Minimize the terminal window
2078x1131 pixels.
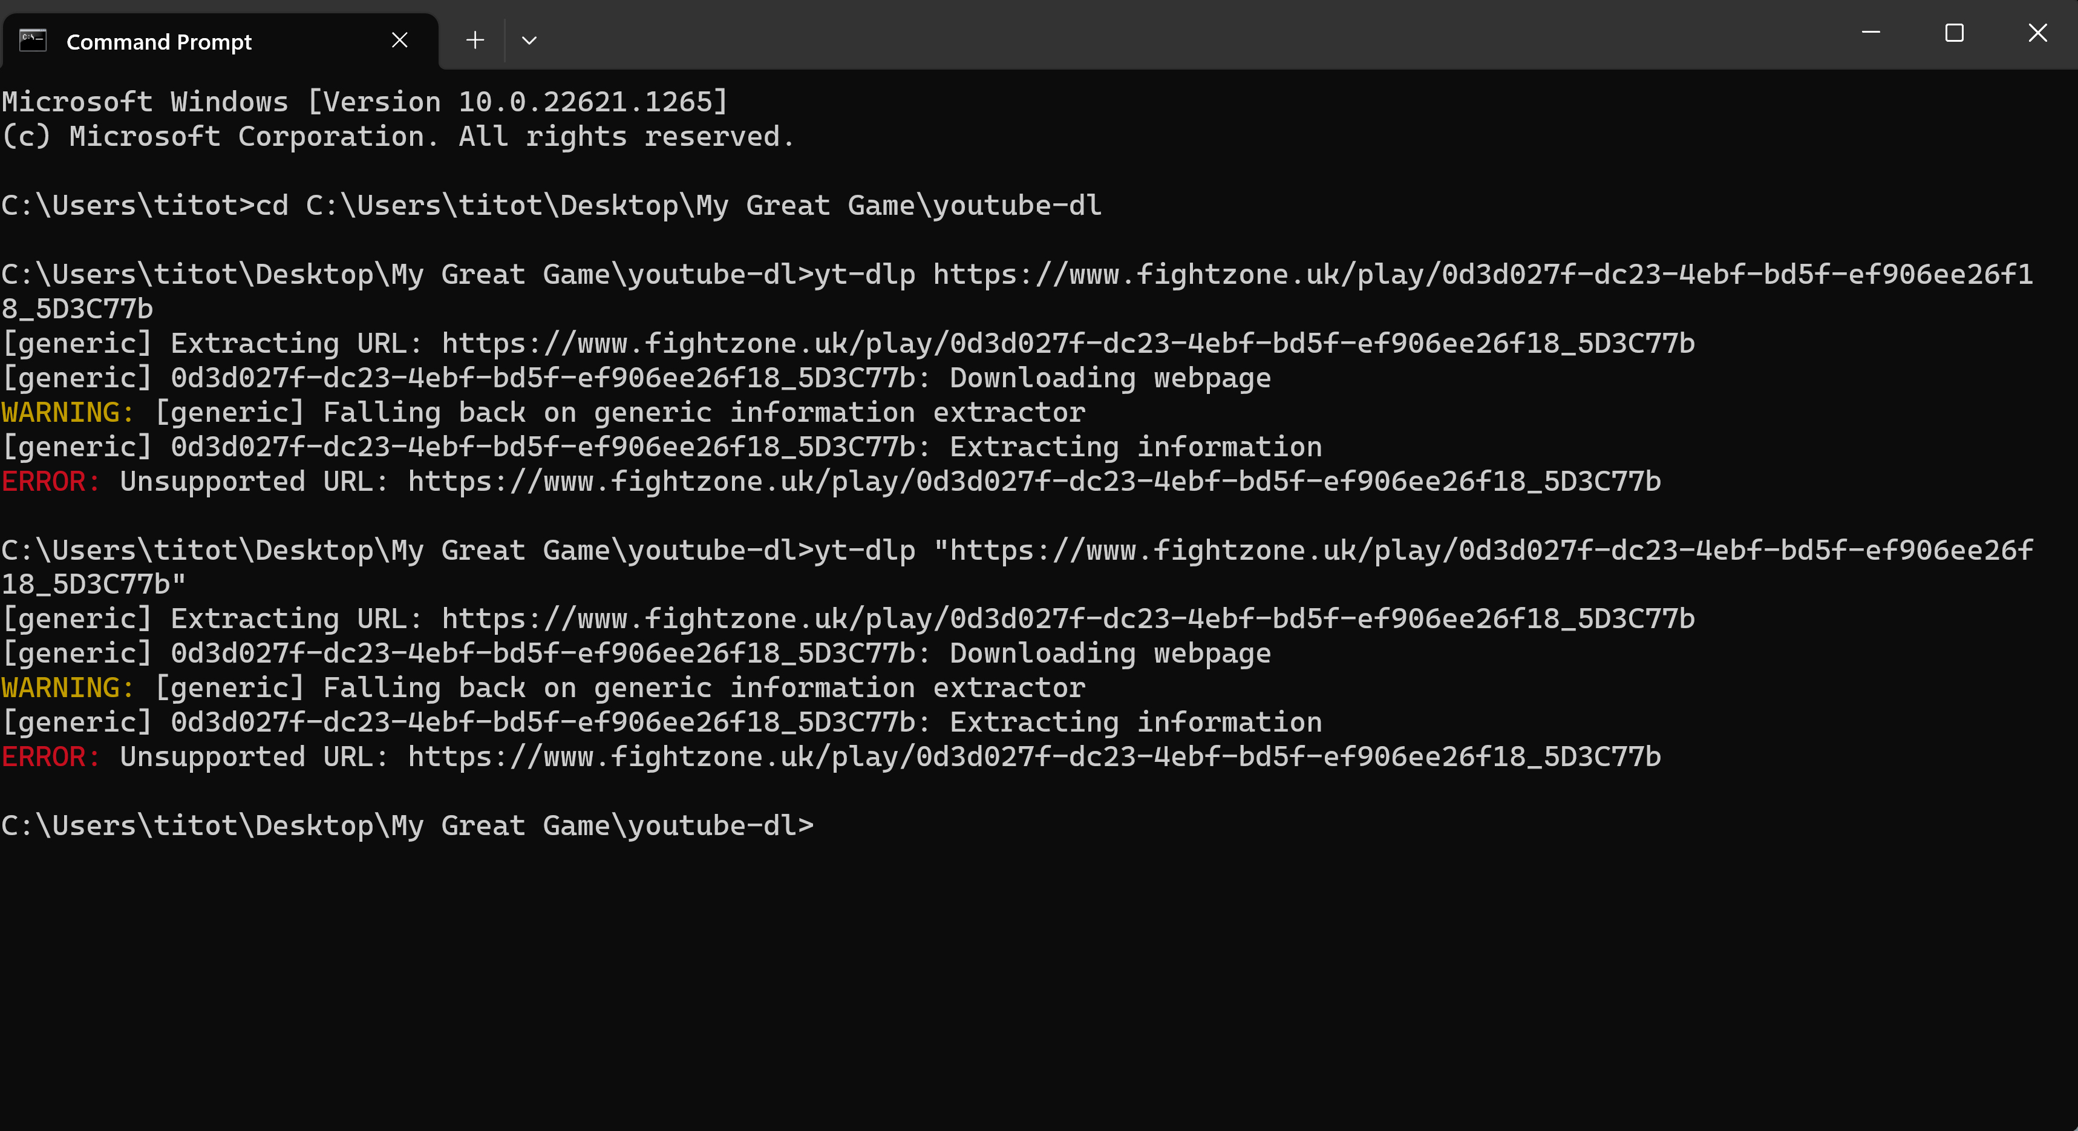[1871, 33]
